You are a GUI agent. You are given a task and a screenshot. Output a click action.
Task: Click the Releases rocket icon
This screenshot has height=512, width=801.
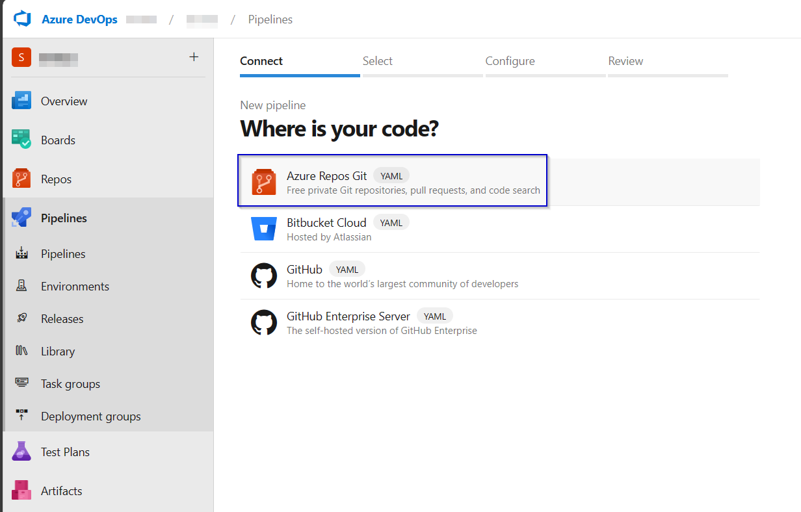(x=21, y=318)
